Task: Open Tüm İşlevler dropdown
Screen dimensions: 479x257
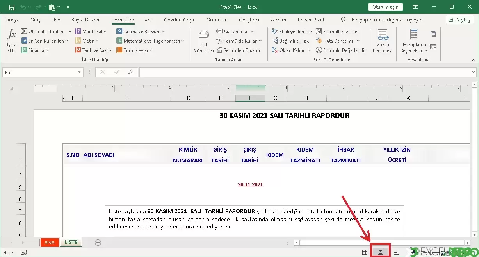Action: pos(134,50)
